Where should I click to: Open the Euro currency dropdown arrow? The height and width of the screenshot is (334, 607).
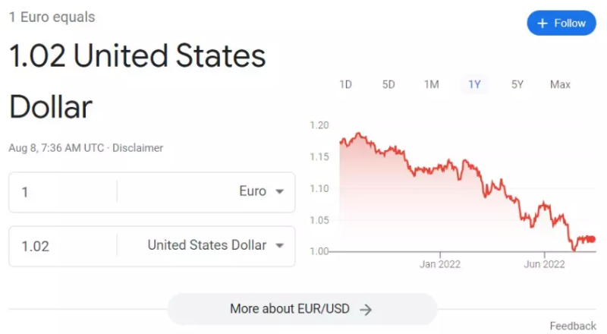[280, 192]
